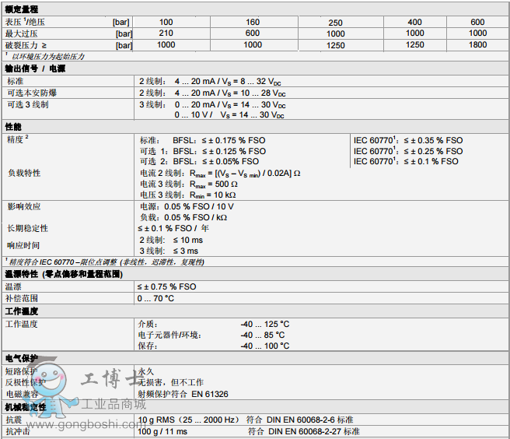Image resolution: width=510 pixels, height=439 pixels.
Task: Click the IEC 60770 ≤ ± 0.35 % FSO value
Action: 407,140
